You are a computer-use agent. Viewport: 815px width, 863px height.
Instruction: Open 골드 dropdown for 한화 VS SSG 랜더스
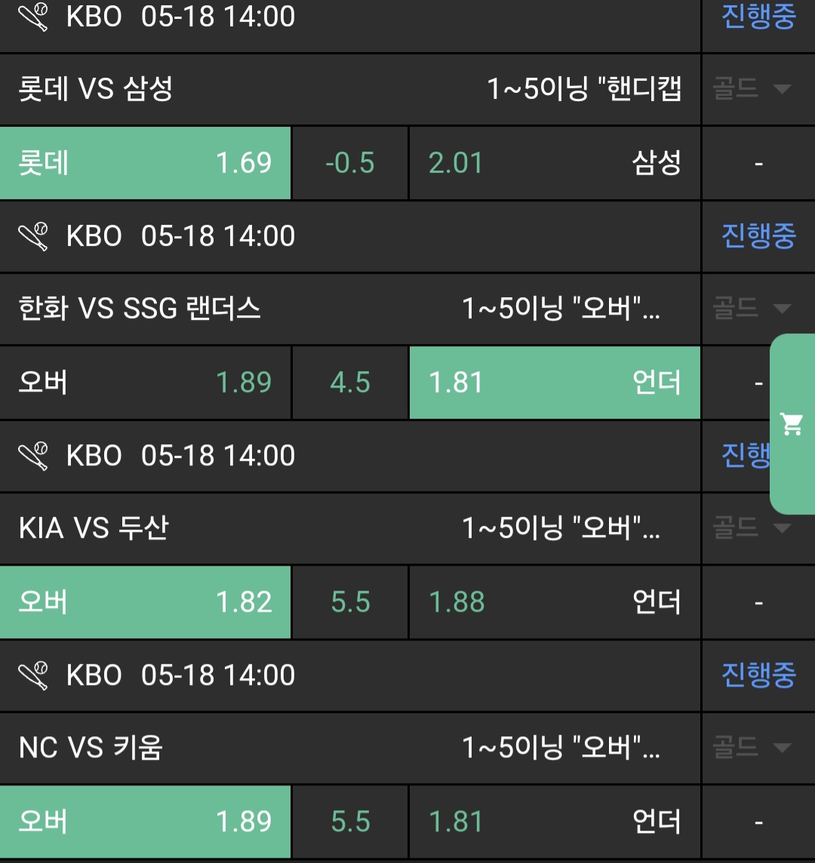[x=752, y=309]
